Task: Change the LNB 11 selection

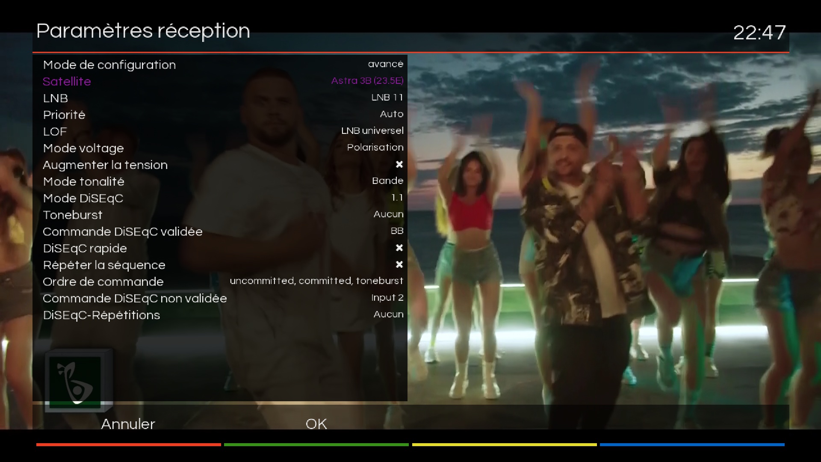Action: pyautogui.click(x=387, y=98)
